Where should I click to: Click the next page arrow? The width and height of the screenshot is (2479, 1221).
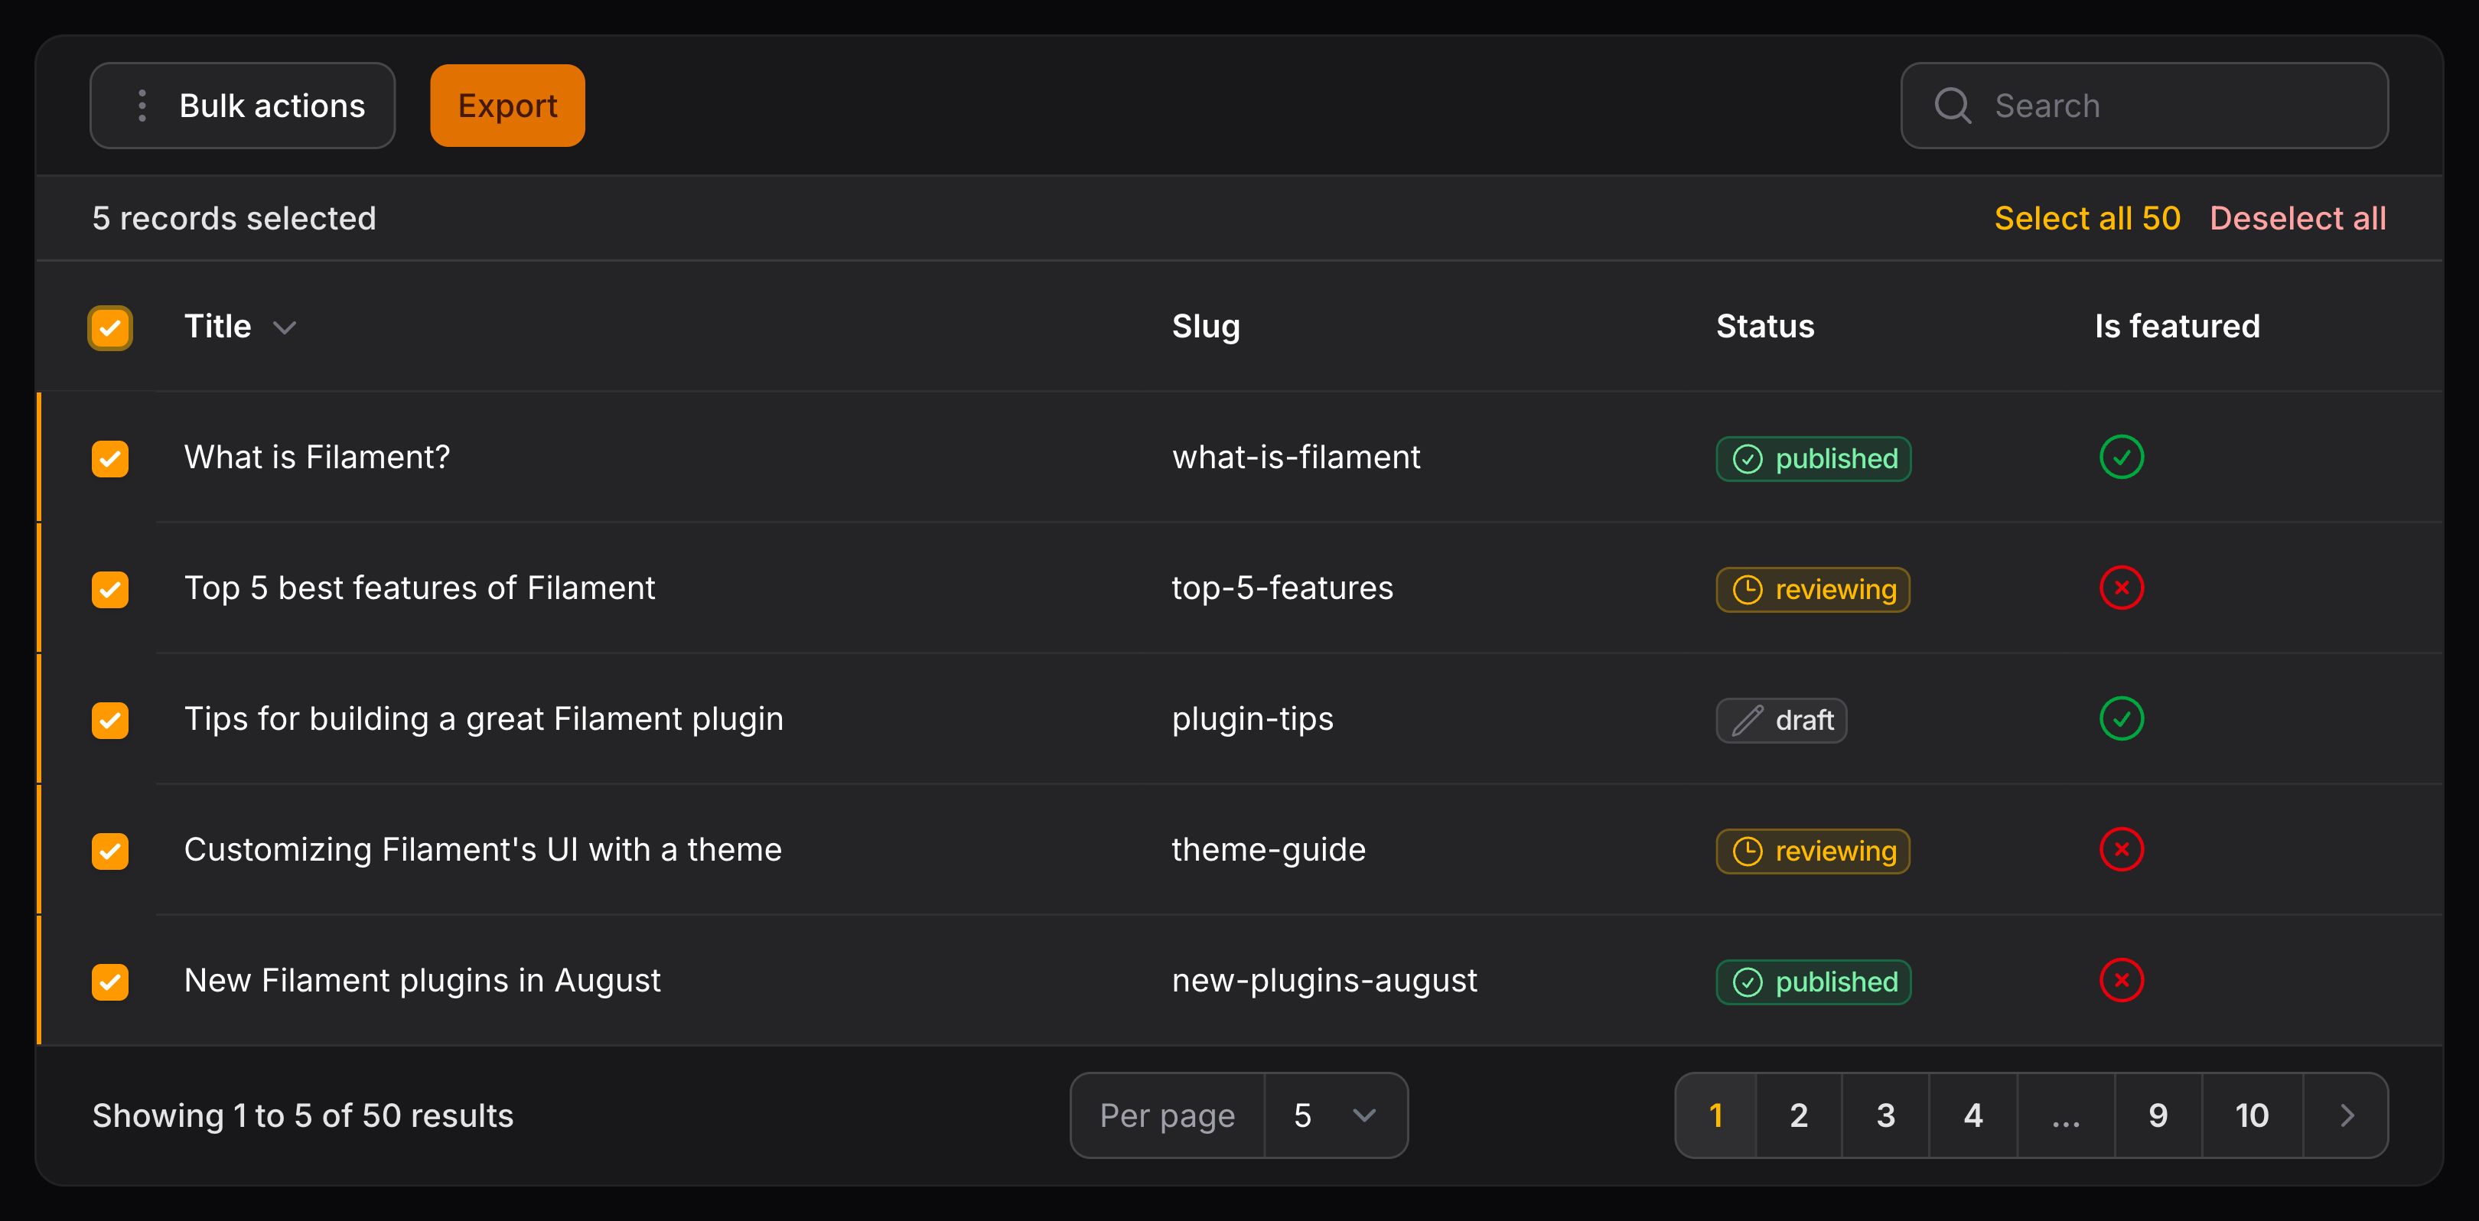click(2346, 1116)
